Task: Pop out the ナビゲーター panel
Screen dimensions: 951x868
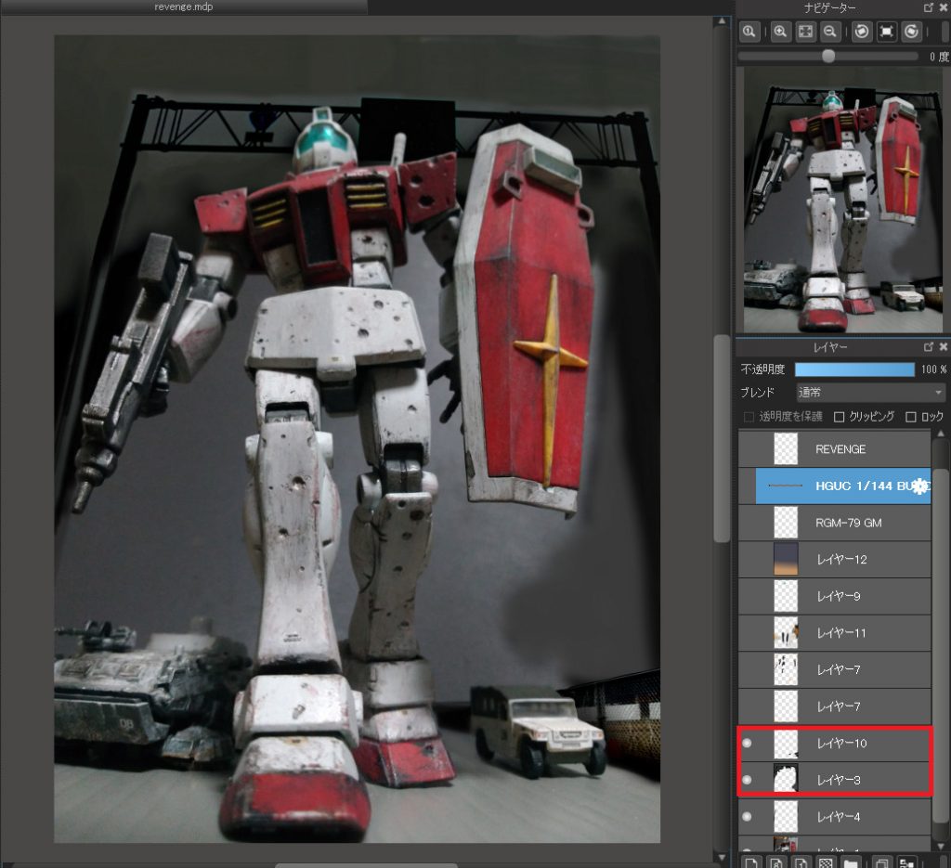Action: (x=929, y=7)
